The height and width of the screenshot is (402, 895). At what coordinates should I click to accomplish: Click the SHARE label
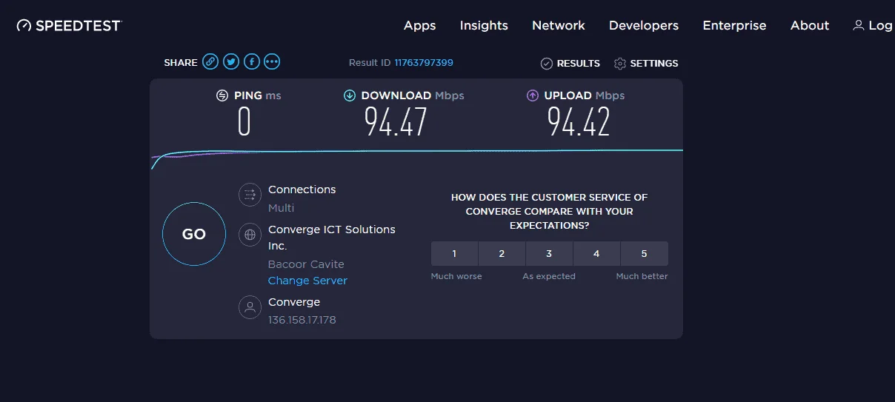[181, 63]
